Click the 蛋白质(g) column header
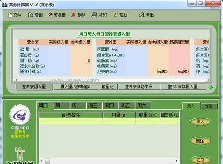Image resolution: width=223 pixels, height=164 pixels. point(170,115)
